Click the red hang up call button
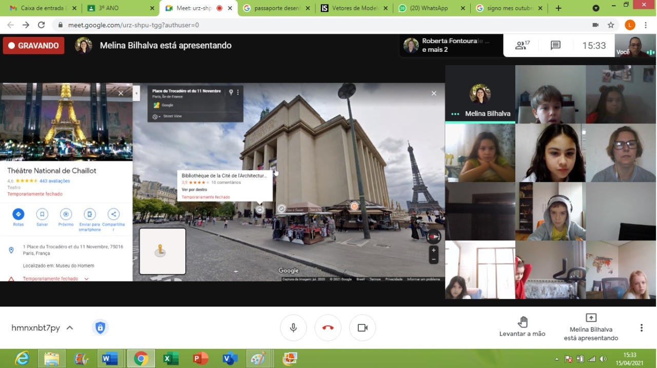The width and height of the screenshot is (657, 368). pos(328,328)
